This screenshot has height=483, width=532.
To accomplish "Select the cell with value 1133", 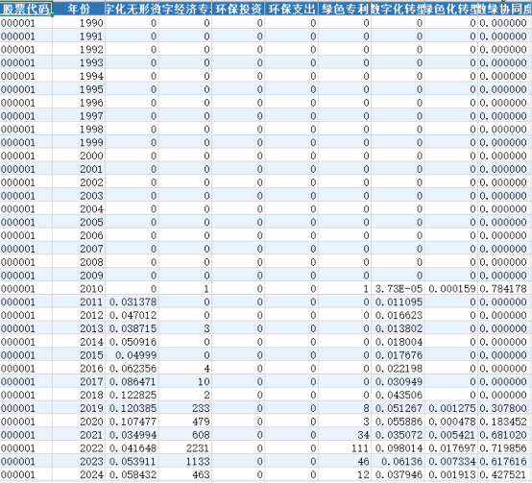I will (x=185, y=461).
